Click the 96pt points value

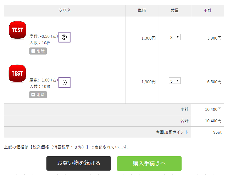(217, 132)
